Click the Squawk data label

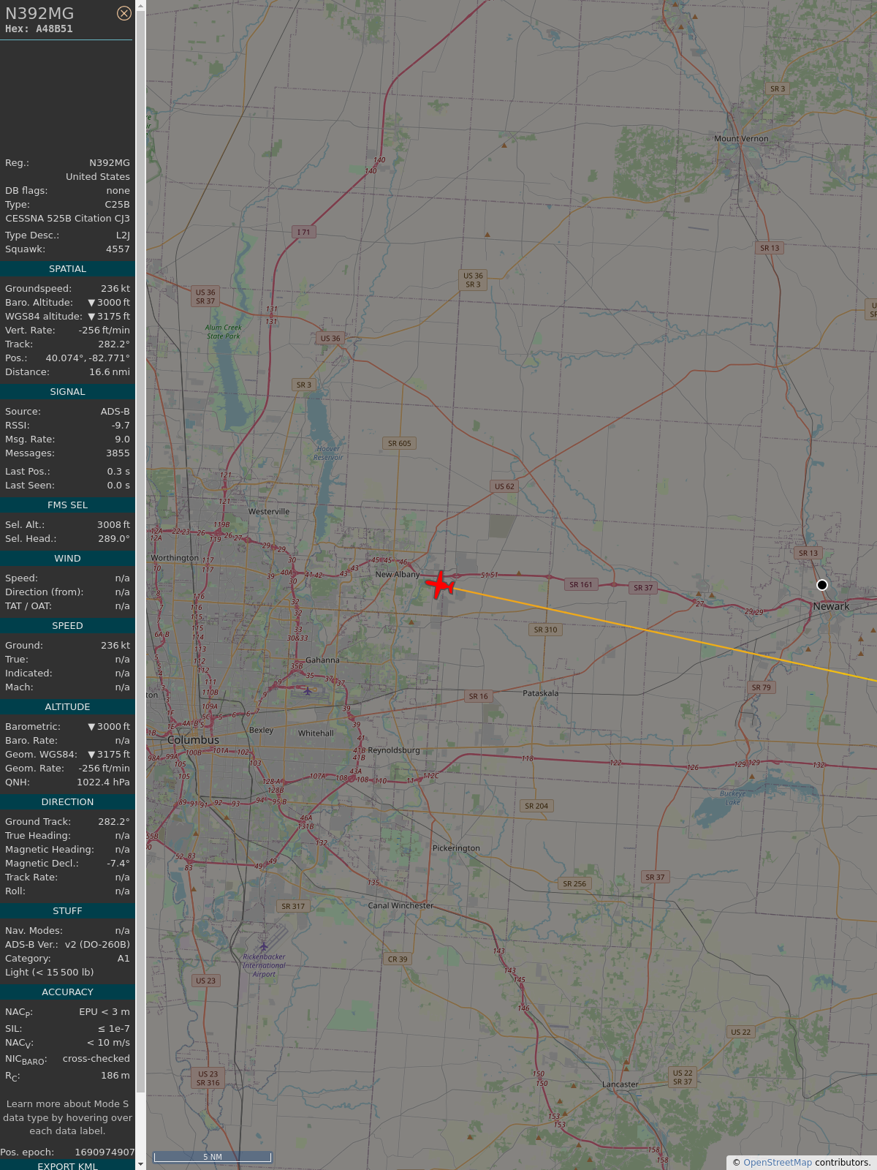[25, 249]
